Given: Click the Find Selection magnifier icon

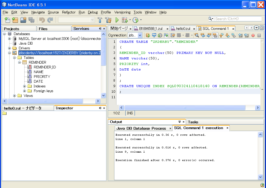Looking at the screenshot, I should [x=197, y=35].
